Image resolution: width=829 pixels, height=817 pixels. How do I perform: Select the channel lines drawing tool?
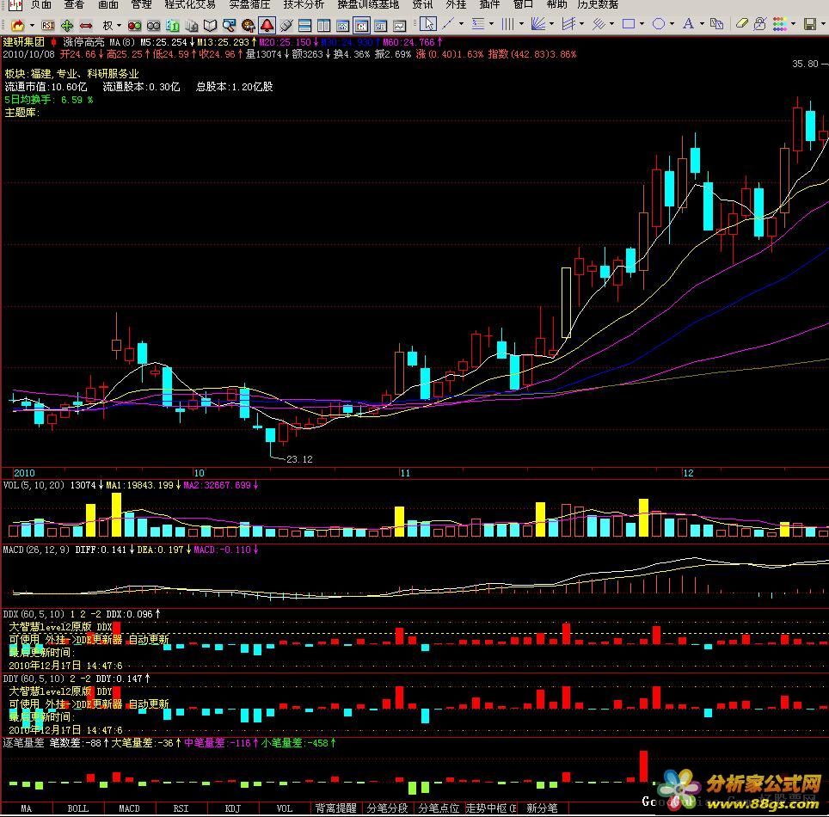click(568, 24)
